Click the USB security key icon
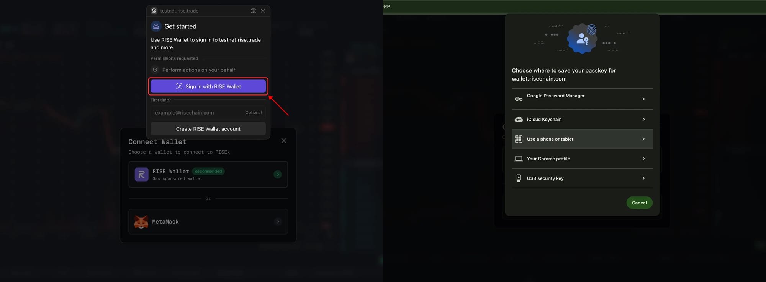 coord(519,178)
